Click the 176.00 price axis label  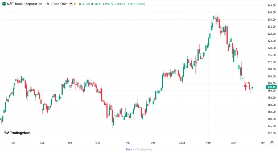[272, 126]
